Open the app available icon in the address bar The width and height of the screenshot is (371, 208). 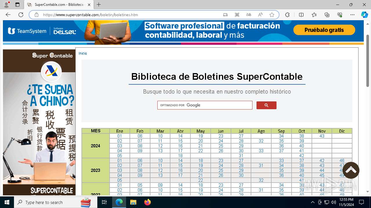[237, 15]
